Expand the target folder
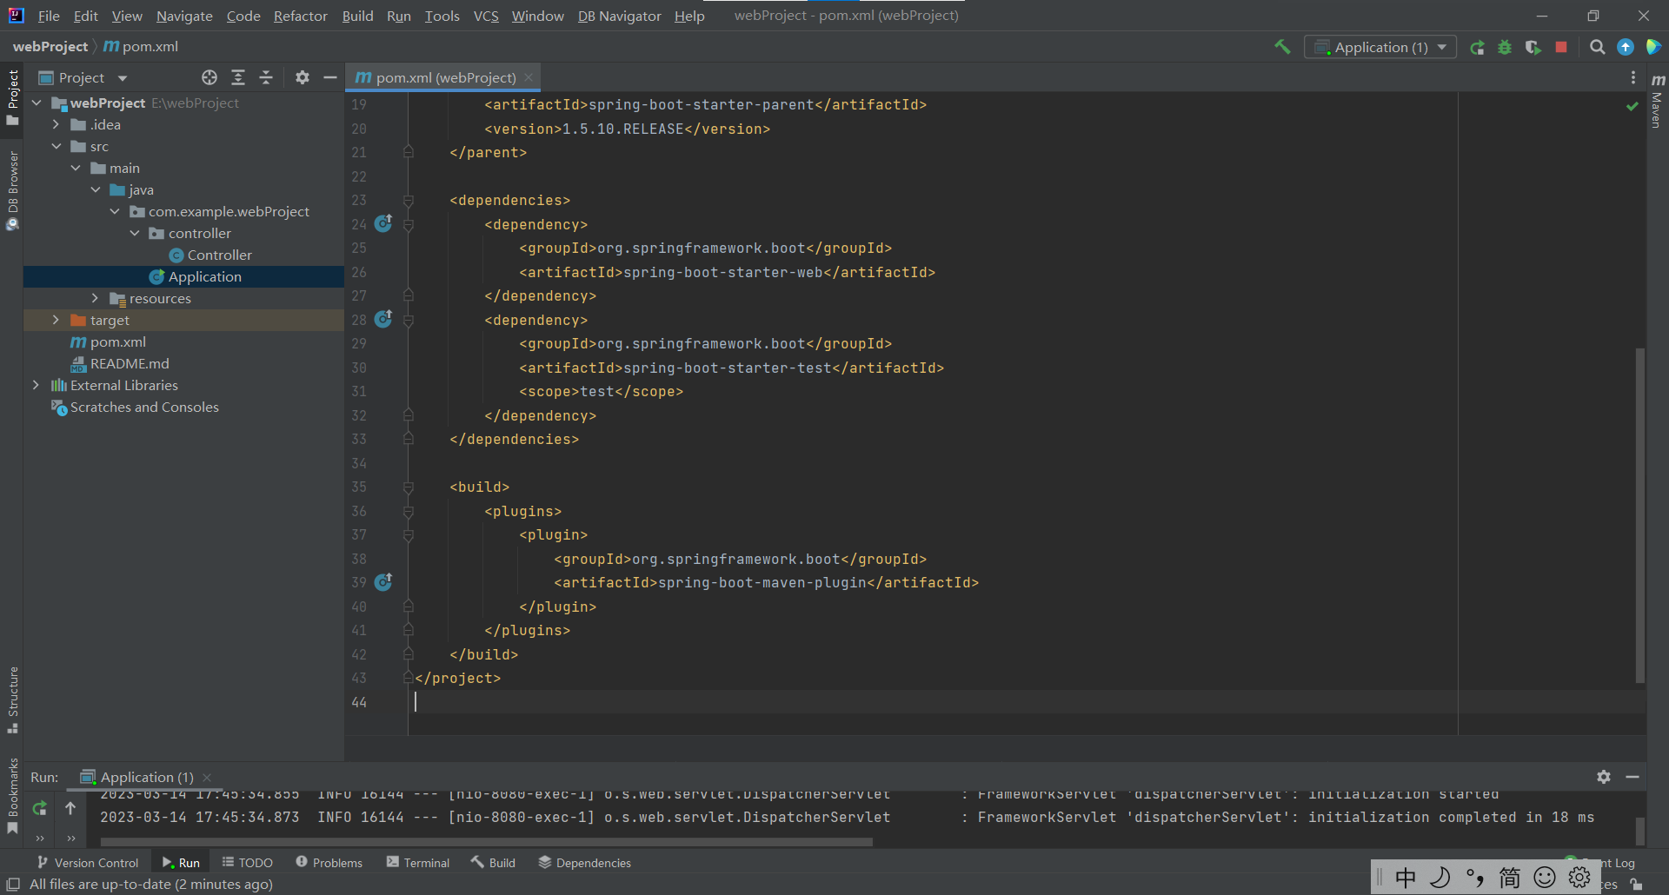The width and height of the screenshot is (1669, 895). (x=56, y=321)
